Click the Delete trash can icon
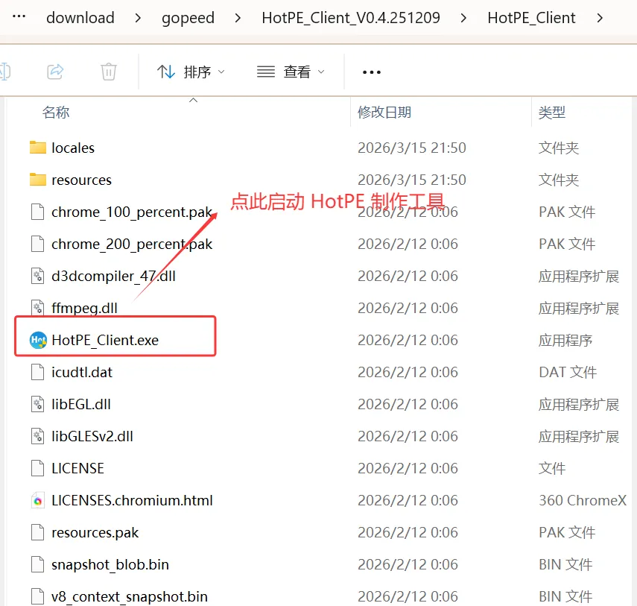Viewport: 637px width, 606px height. click(x=109, y=72)
